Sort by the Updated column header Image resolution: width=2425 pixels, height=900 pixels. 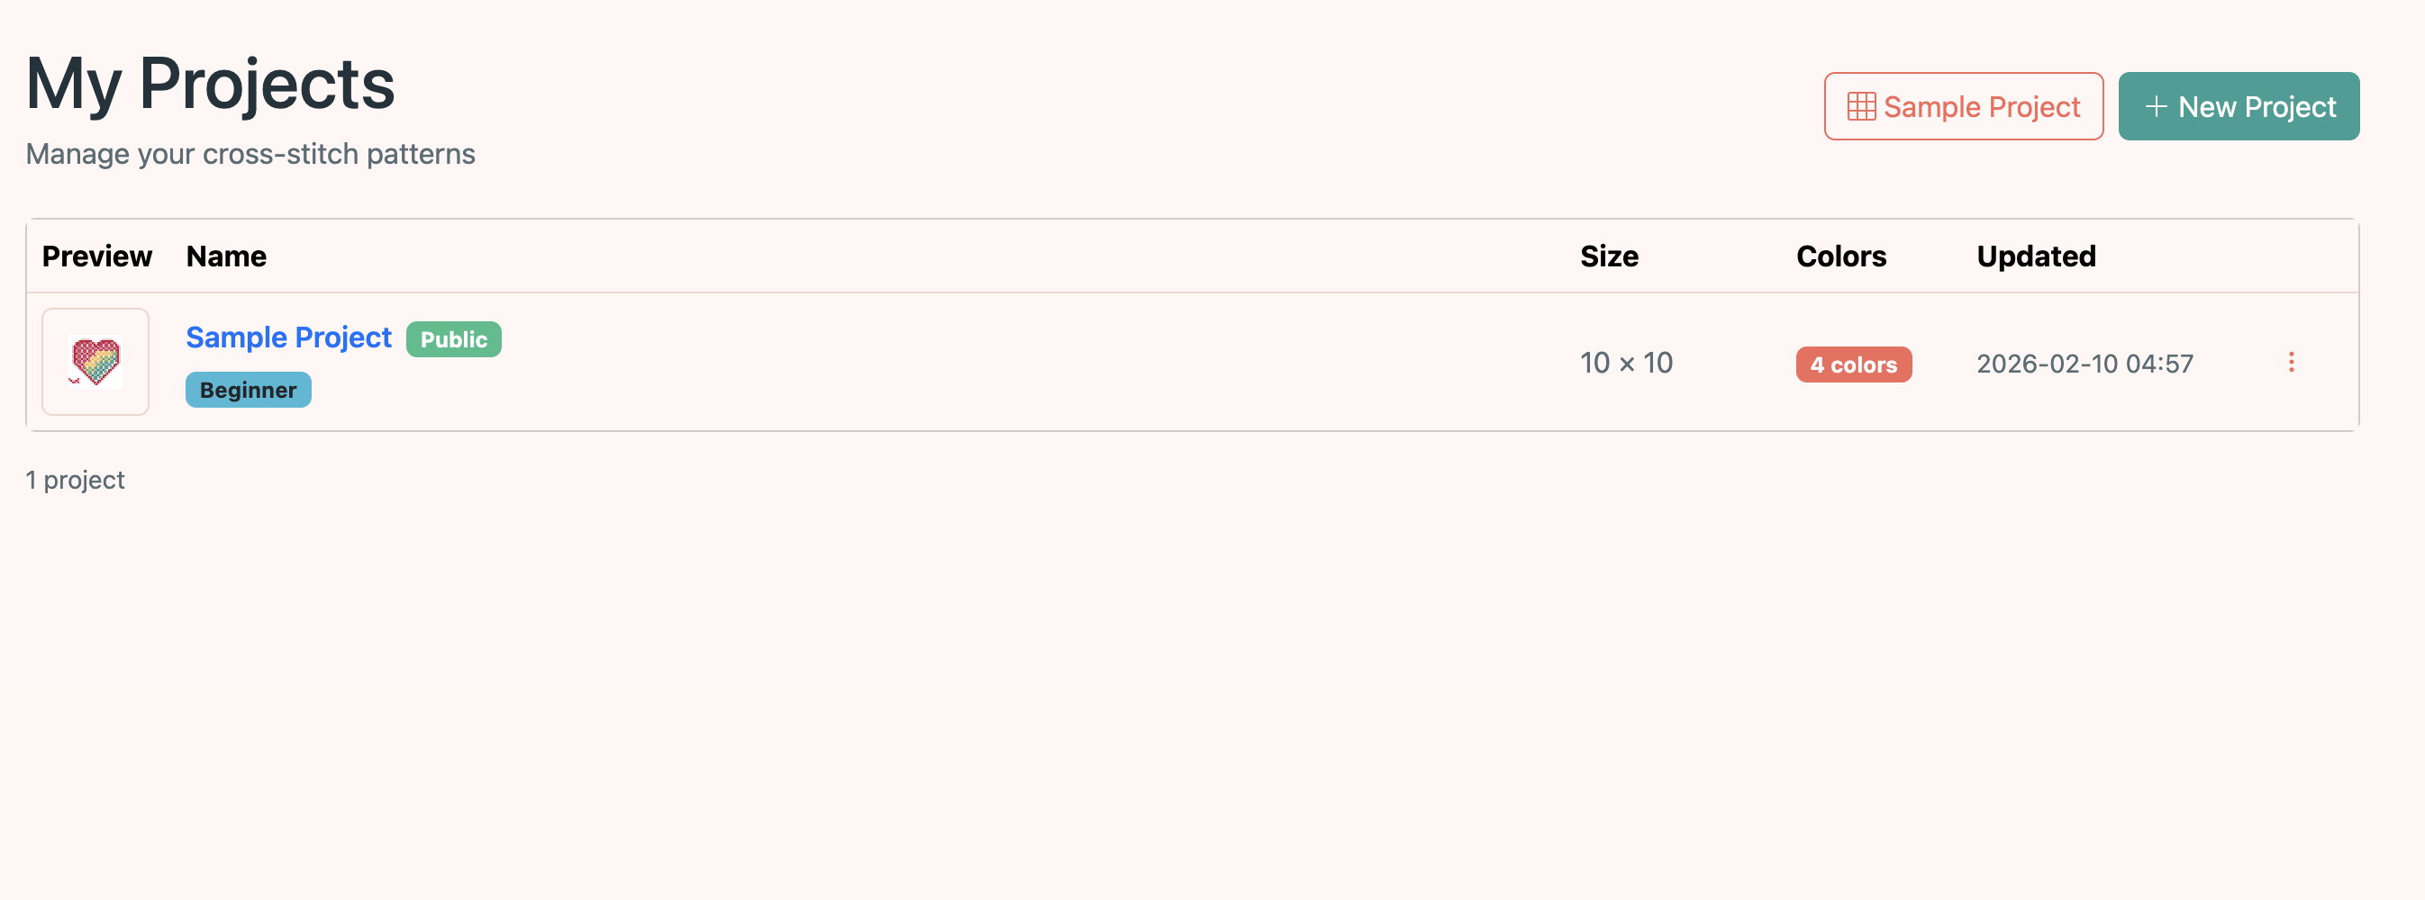(x=2035, y=255)
